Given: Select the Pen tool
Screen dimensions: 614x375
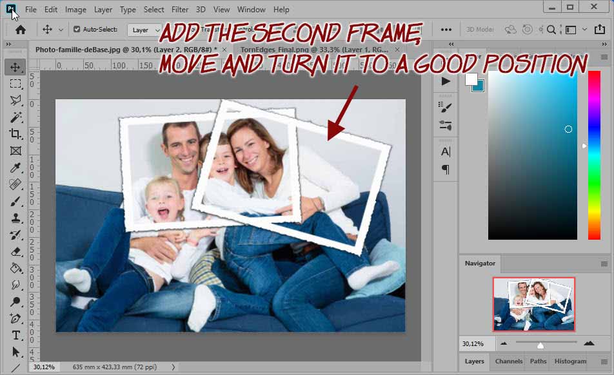Looking at the screenshot, I should tap(15, 318).
